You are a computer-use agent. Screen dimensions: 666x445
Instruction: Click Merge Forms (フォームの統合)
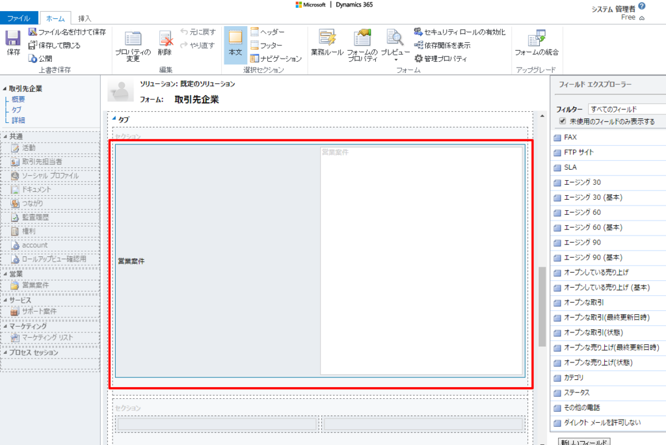tap(537, 42)
